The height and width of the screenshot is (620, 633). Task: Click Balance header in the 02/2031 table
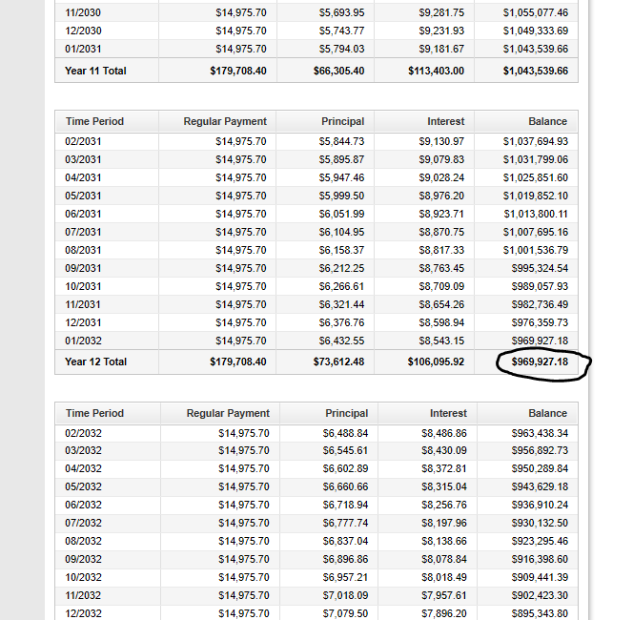click(x=547, y=121)
